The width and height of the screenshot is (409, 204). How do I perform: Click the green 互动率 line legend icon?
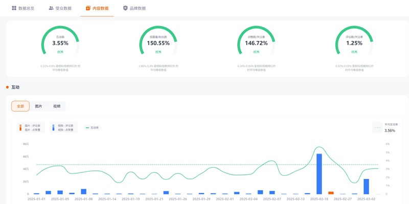pyautogui.click(x=87, y=128)
